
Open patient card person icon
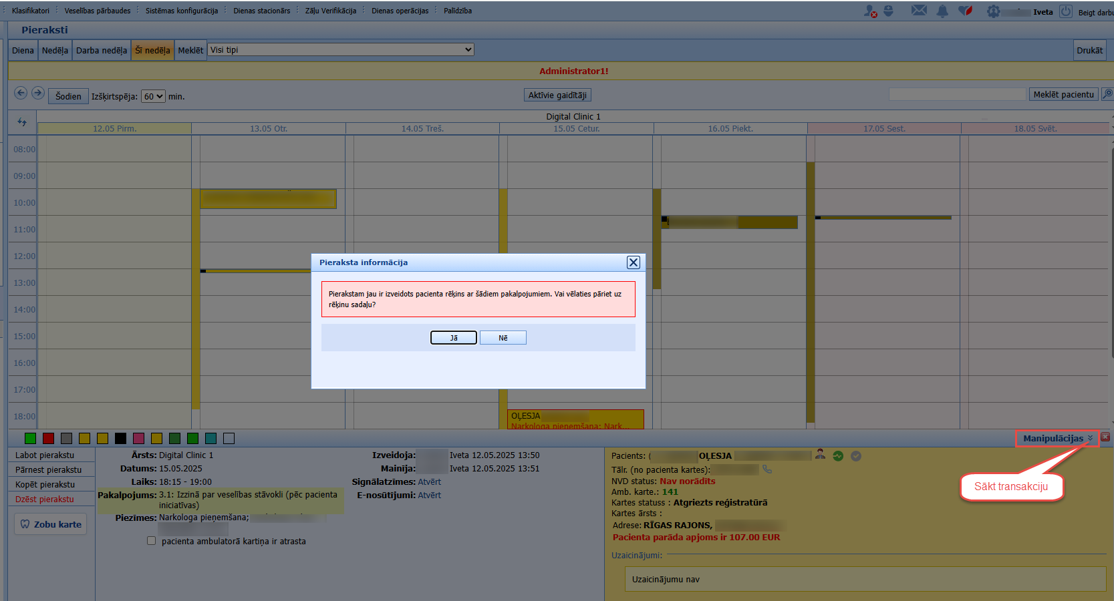point(820,455)
